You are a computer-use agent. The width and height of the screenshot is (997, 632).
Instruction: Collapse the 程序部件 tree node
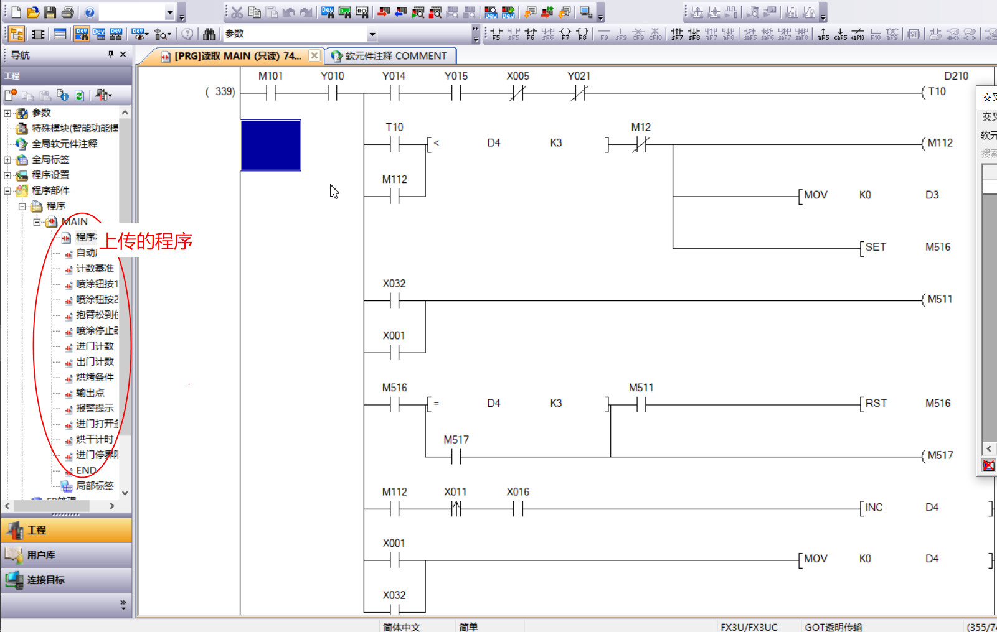[x=7, y=191]
